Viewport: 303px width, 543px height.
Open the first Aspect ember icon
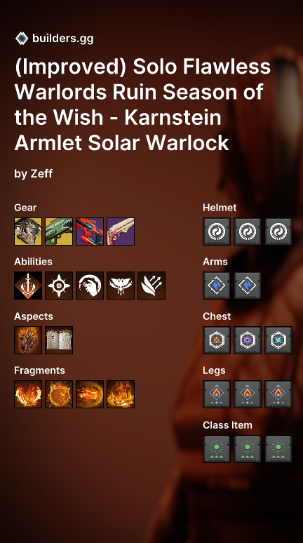[28, 340]
